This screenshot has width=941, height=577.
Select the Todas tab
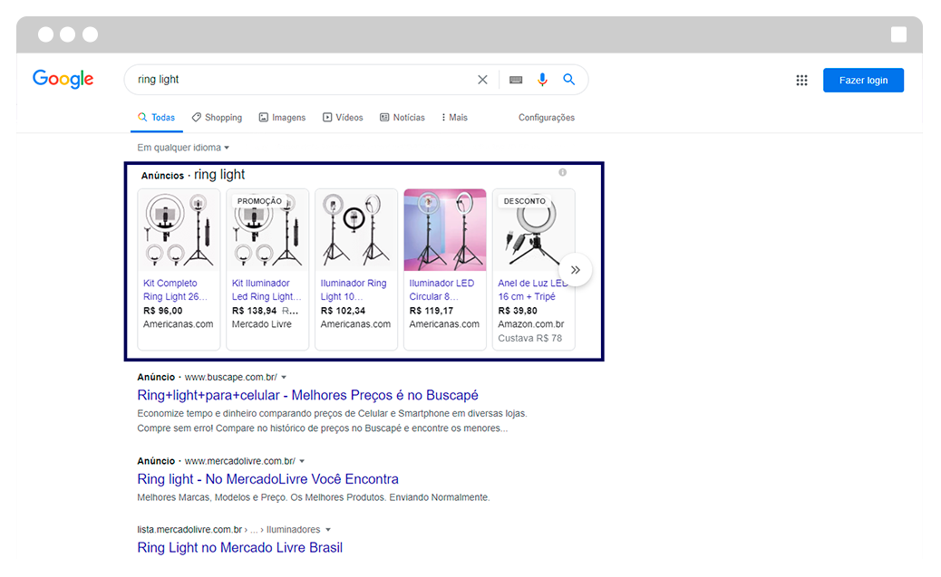pos(156,118)
